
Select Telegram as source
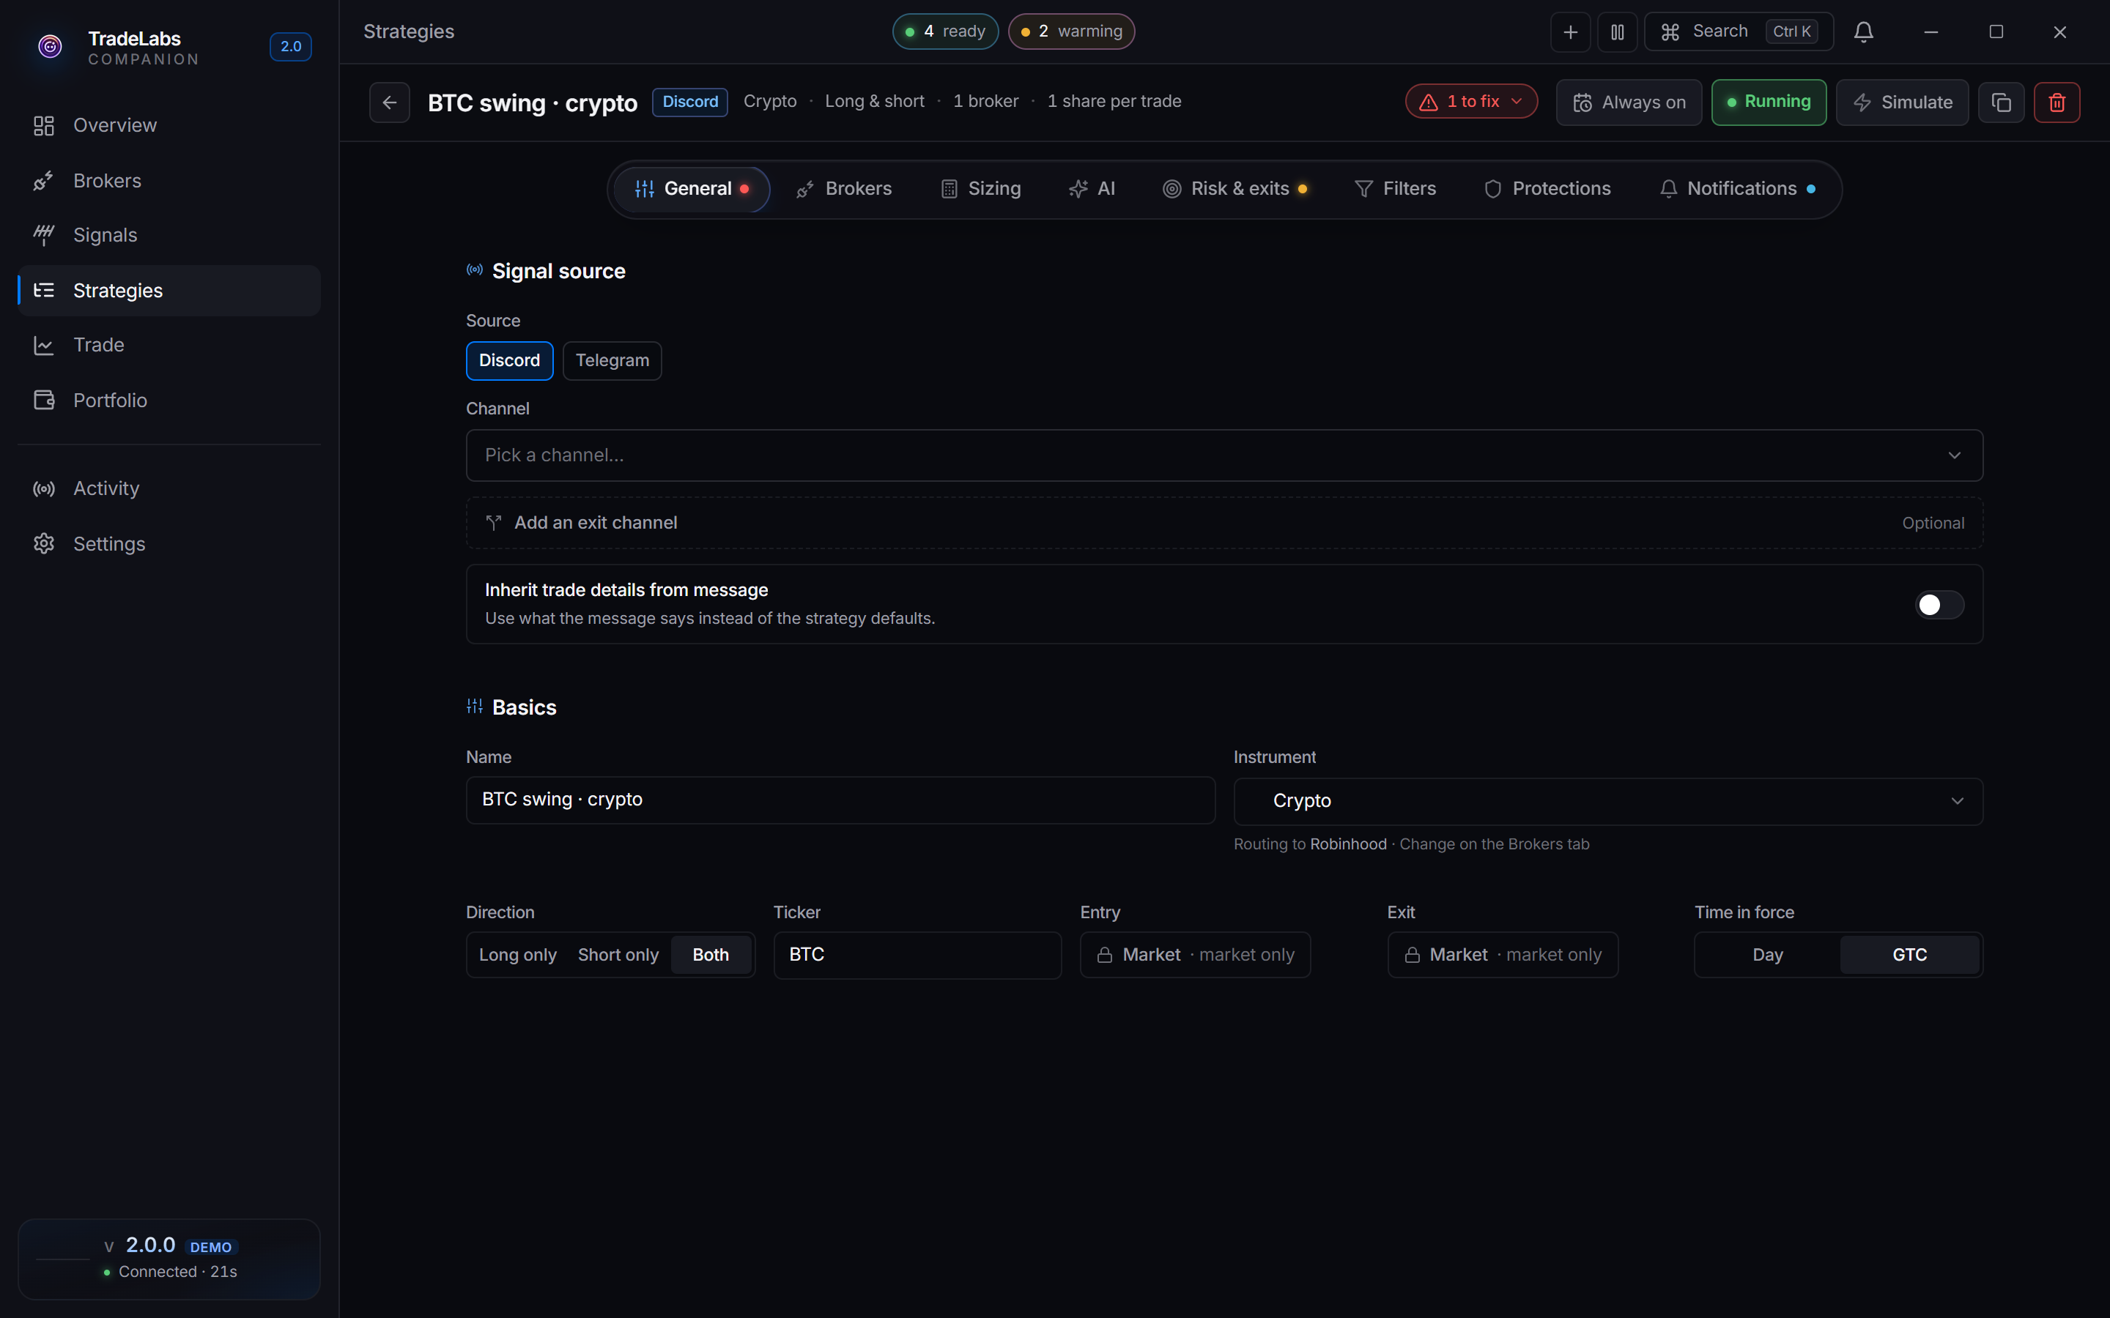pos(612,361)
